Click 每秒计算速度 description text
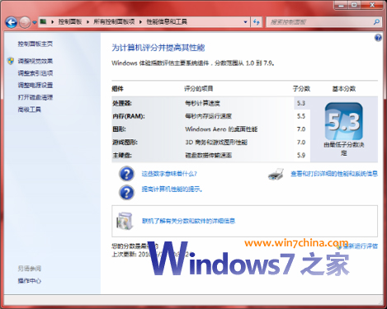387x309 pixels. point(202,103)
